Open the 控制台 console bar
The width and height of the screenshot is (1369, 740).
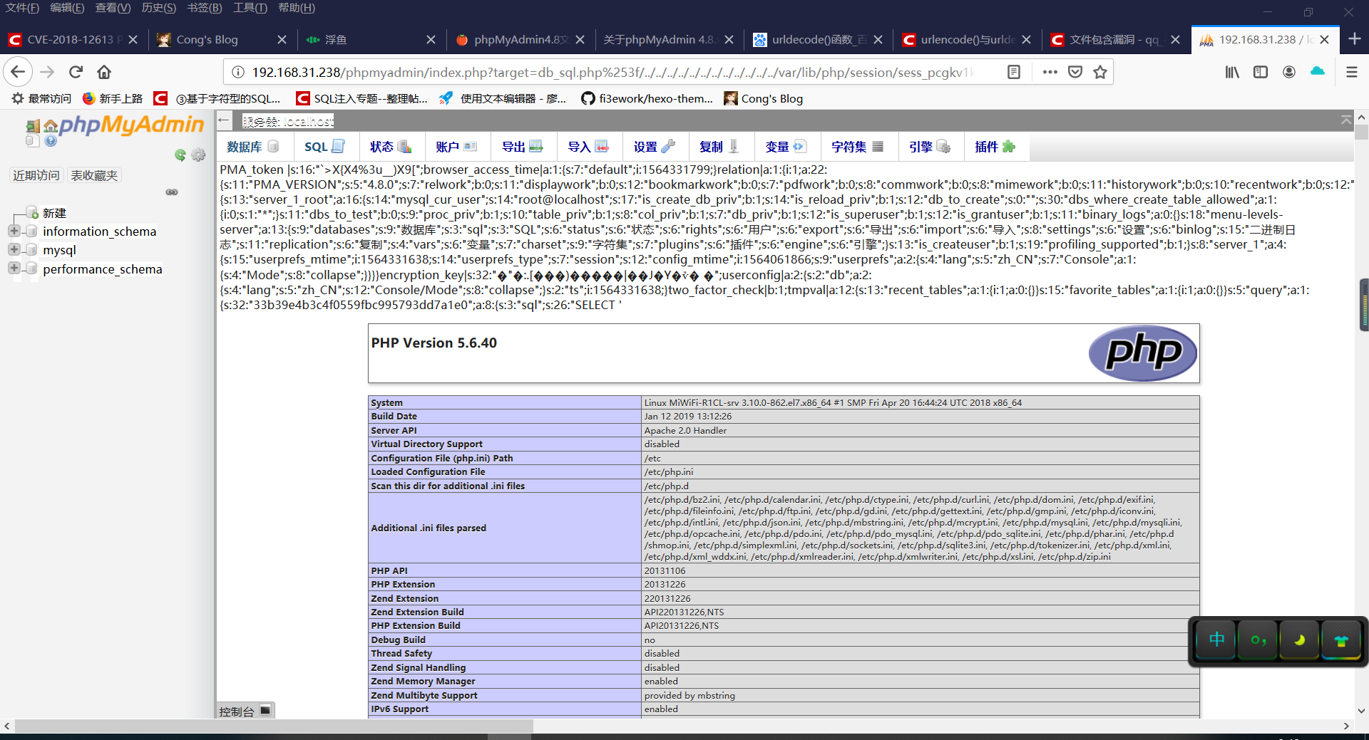click(x=245, y=711)
